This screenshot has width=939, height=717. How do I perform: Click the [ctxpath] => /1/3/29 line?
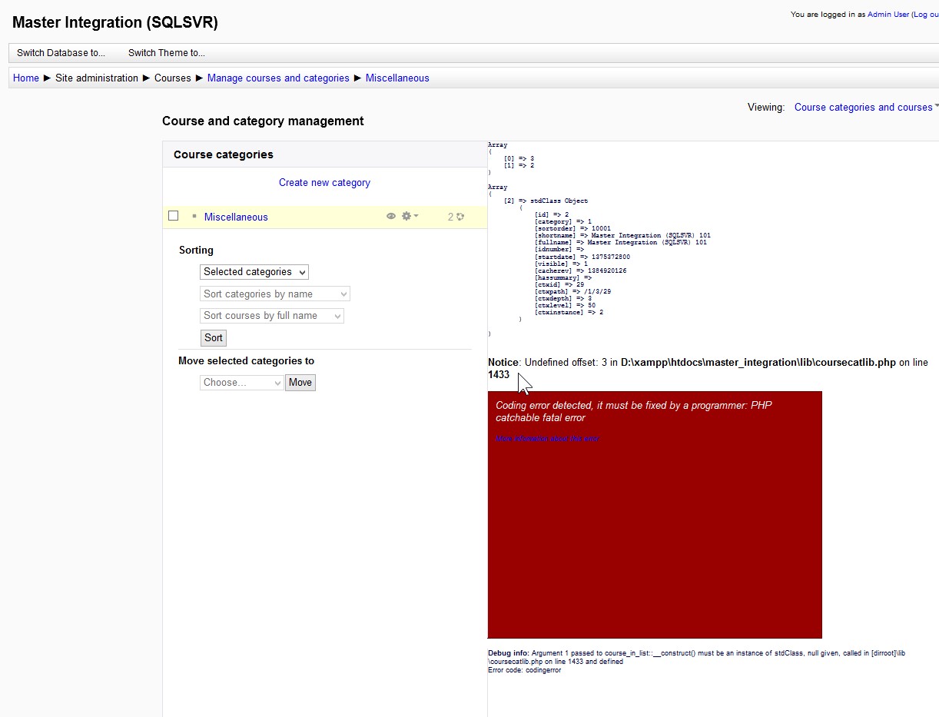[573, 292]
